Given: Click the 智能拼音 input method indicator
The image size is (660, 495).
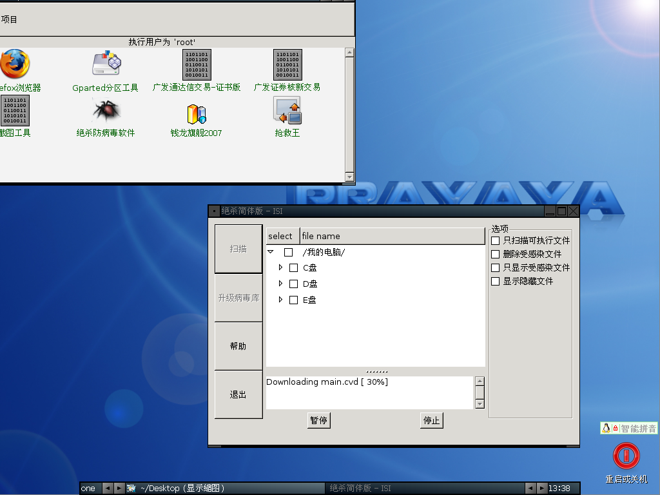Looking at the screenshot, I should point(629,429).
